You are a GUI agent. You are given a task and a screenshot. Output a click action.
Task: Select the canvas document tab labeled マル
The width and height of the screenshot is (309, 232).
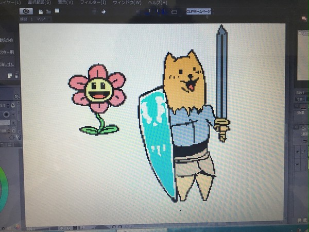36,19
